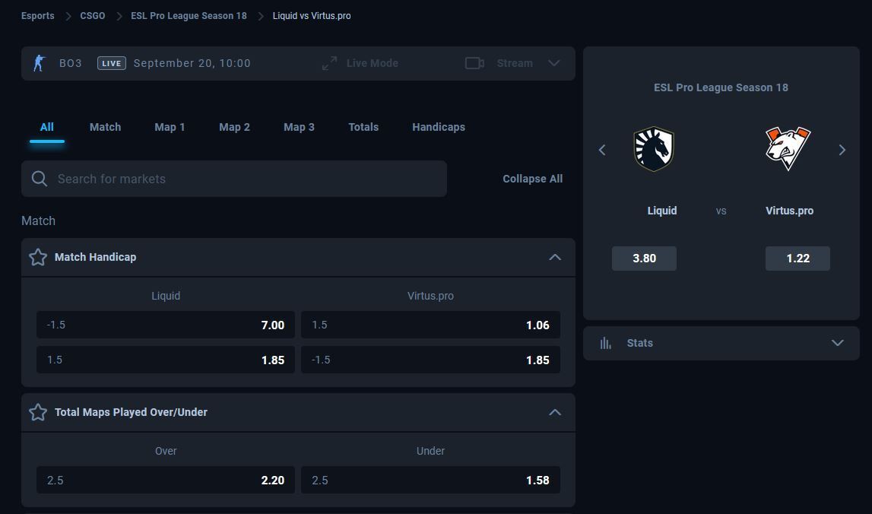Click the Match Handicap title
Viewport: 872px width, 514px height.
pos(95,257)
